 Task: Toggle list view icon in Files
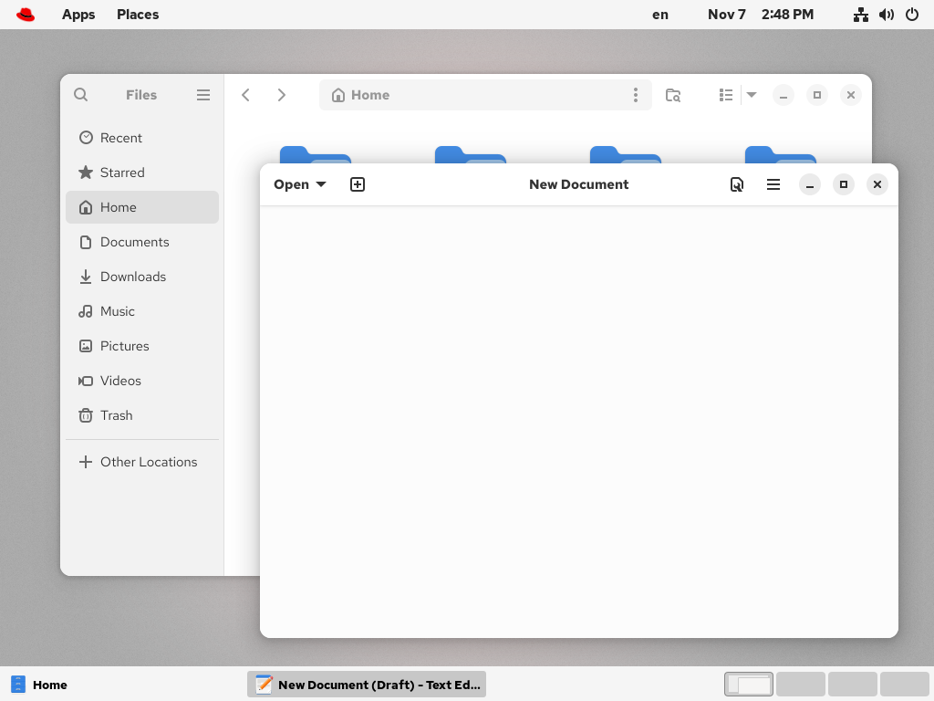[726, 95]
